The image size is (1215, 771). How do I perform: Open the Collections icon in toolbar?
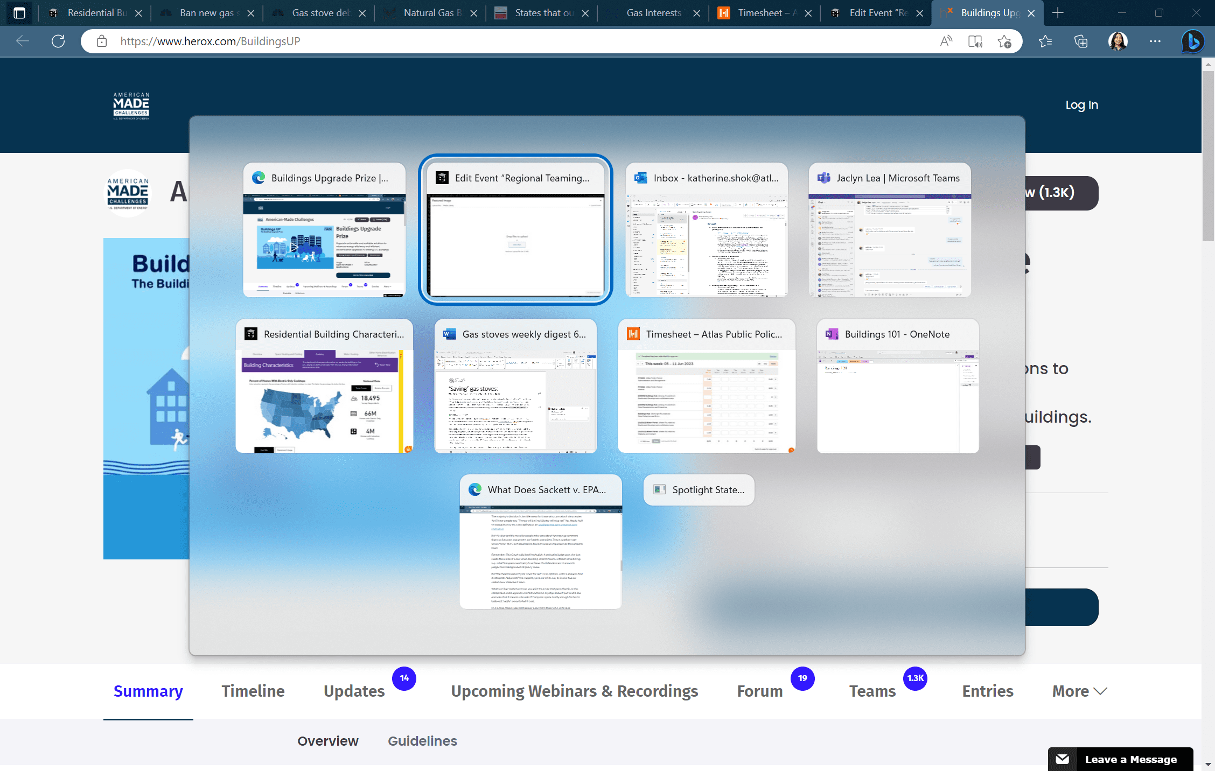pyautogui.click(x=1081, y=41)
